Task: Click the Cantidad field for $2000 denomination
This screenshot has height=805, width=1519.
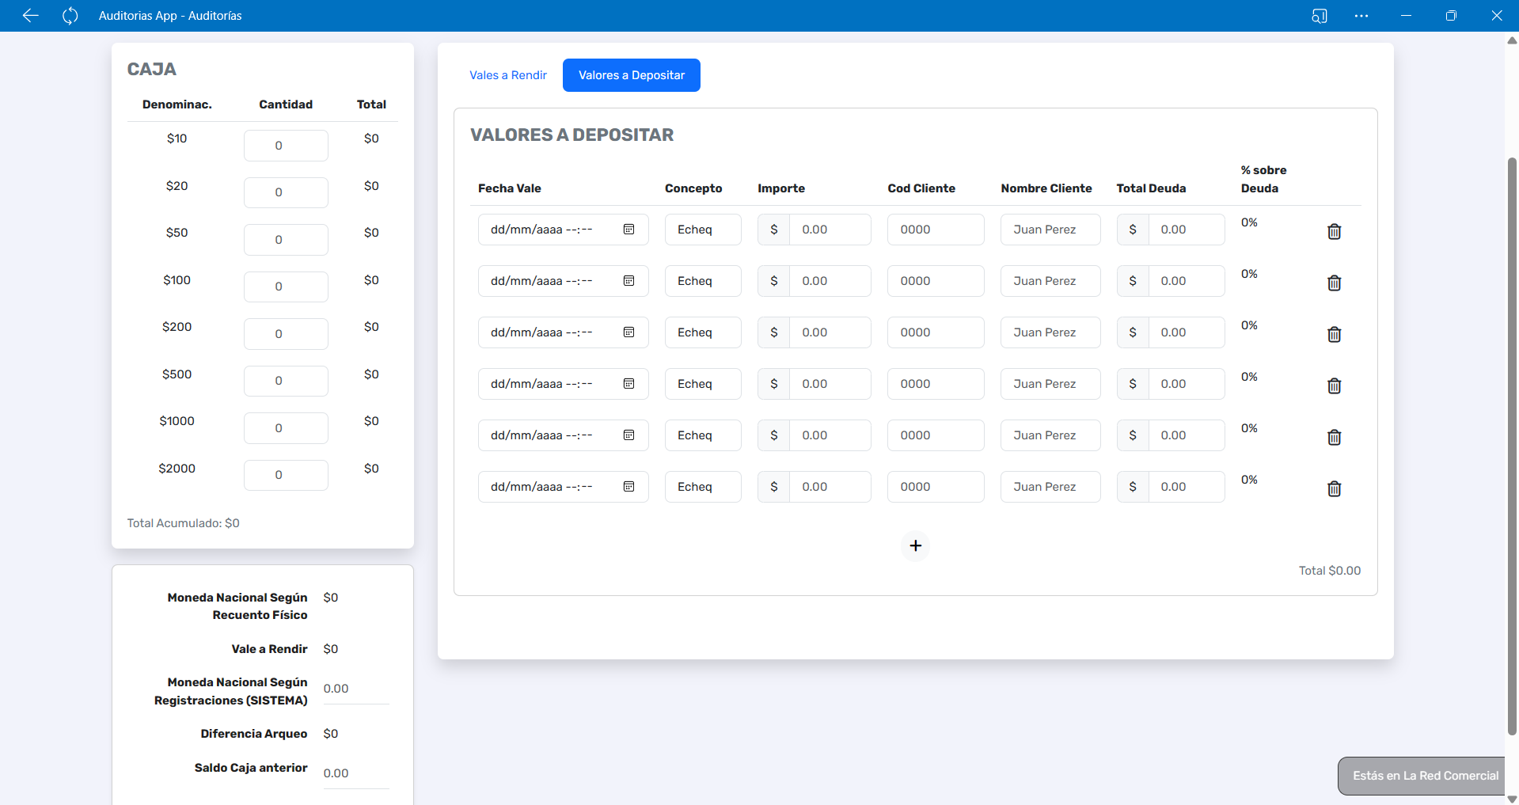Action: [x=286, y=475]
